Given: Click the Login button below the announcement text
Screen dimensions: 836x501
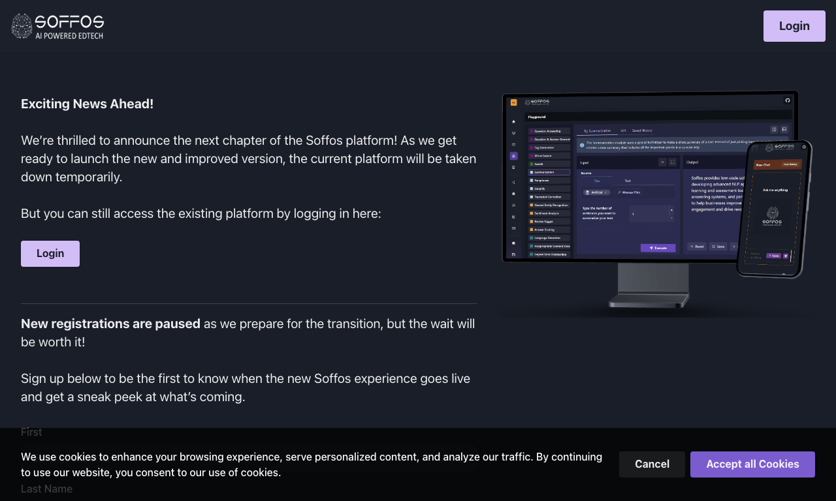Looking at the screenshot, I should [50, 254].
